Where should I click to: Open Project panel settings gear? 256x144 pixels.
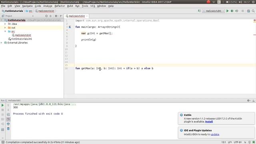(56, 16)
